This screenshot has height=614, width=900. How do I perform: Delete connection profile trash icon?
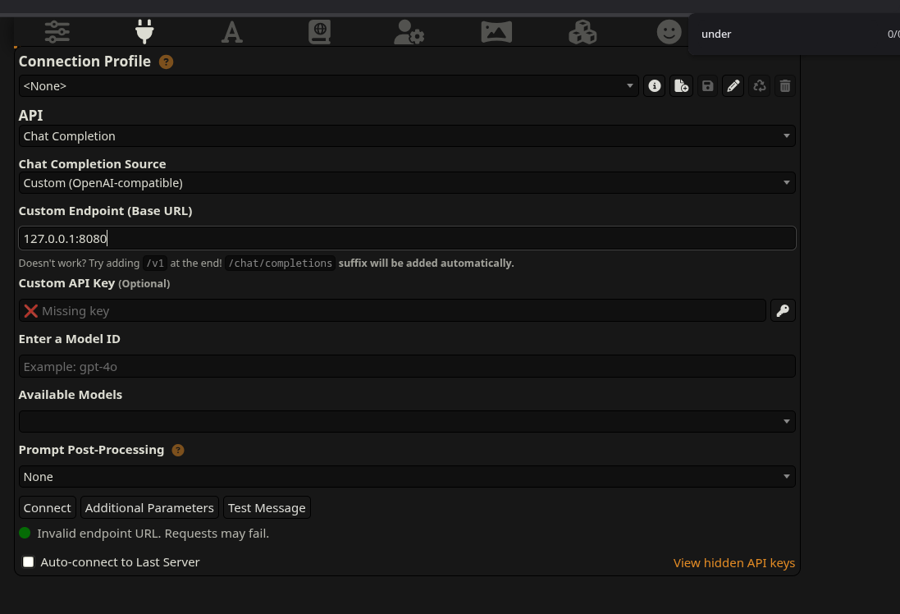(x=785, y=86)
